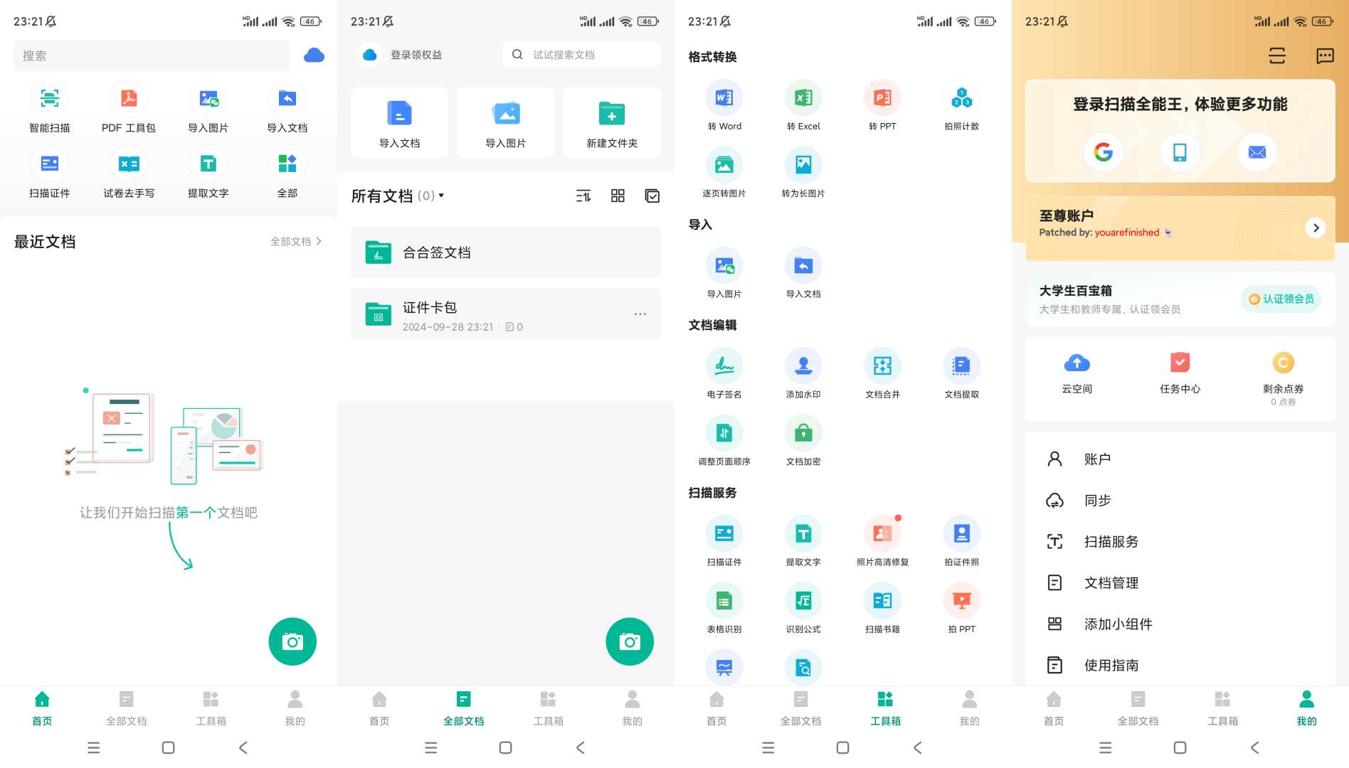1349x768 pixels.
Task: Open the 合合签文档 folder
Action: point(505,252)
